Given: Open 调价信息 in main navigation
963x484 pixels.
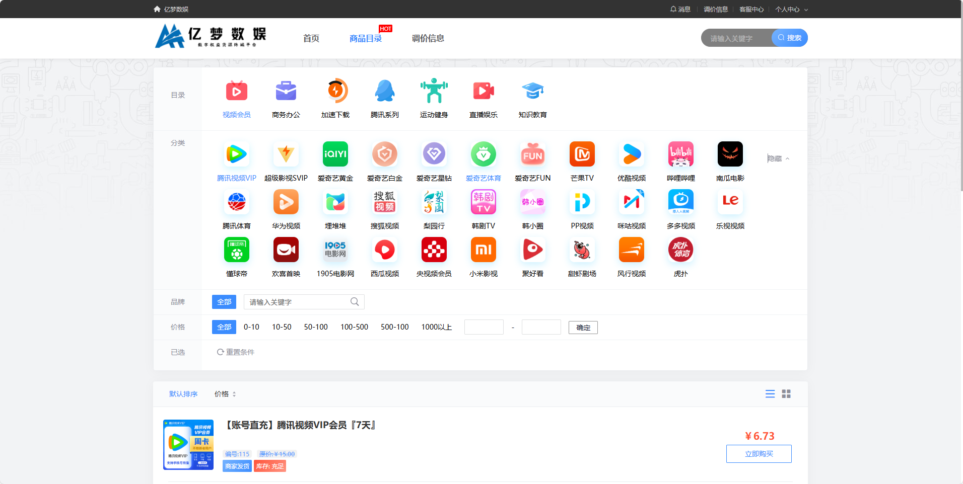Looking at the screenshot, I should tap(428, 38).
